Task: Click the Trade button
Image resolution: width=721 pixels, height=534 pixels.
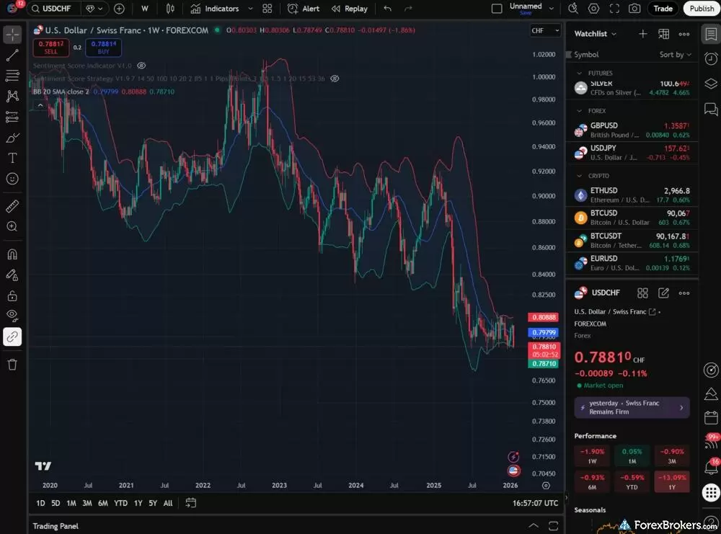Action: (663, 9)
